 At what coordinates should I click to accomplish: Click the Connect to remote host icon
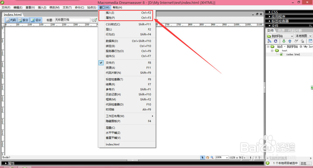(269, 41)
